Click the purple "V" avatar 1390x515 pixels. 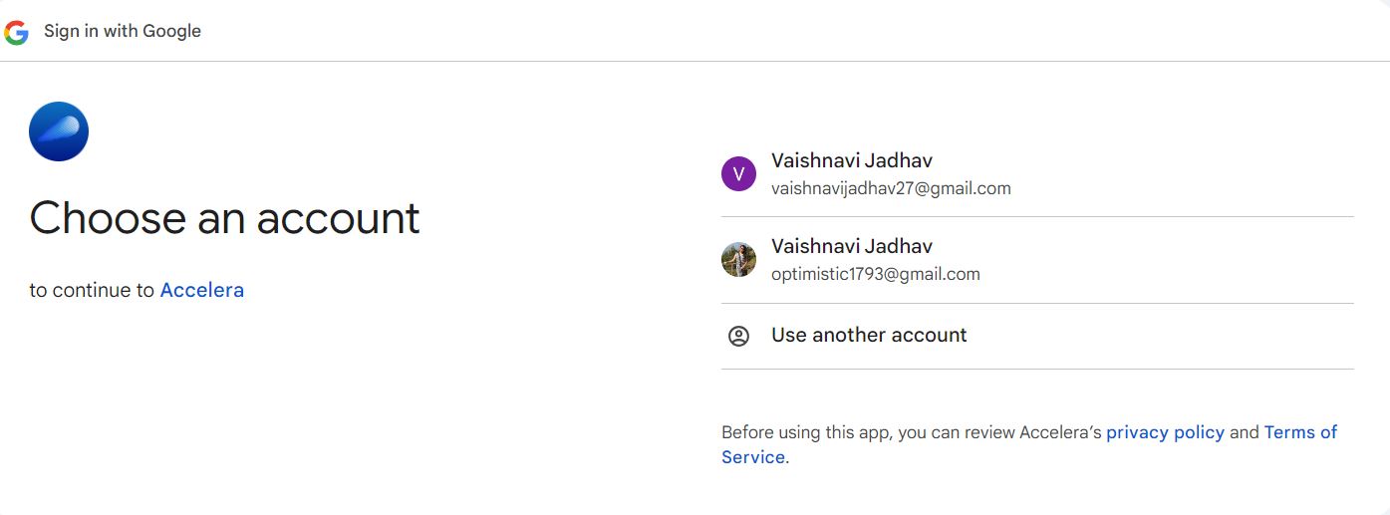(738, 173)
